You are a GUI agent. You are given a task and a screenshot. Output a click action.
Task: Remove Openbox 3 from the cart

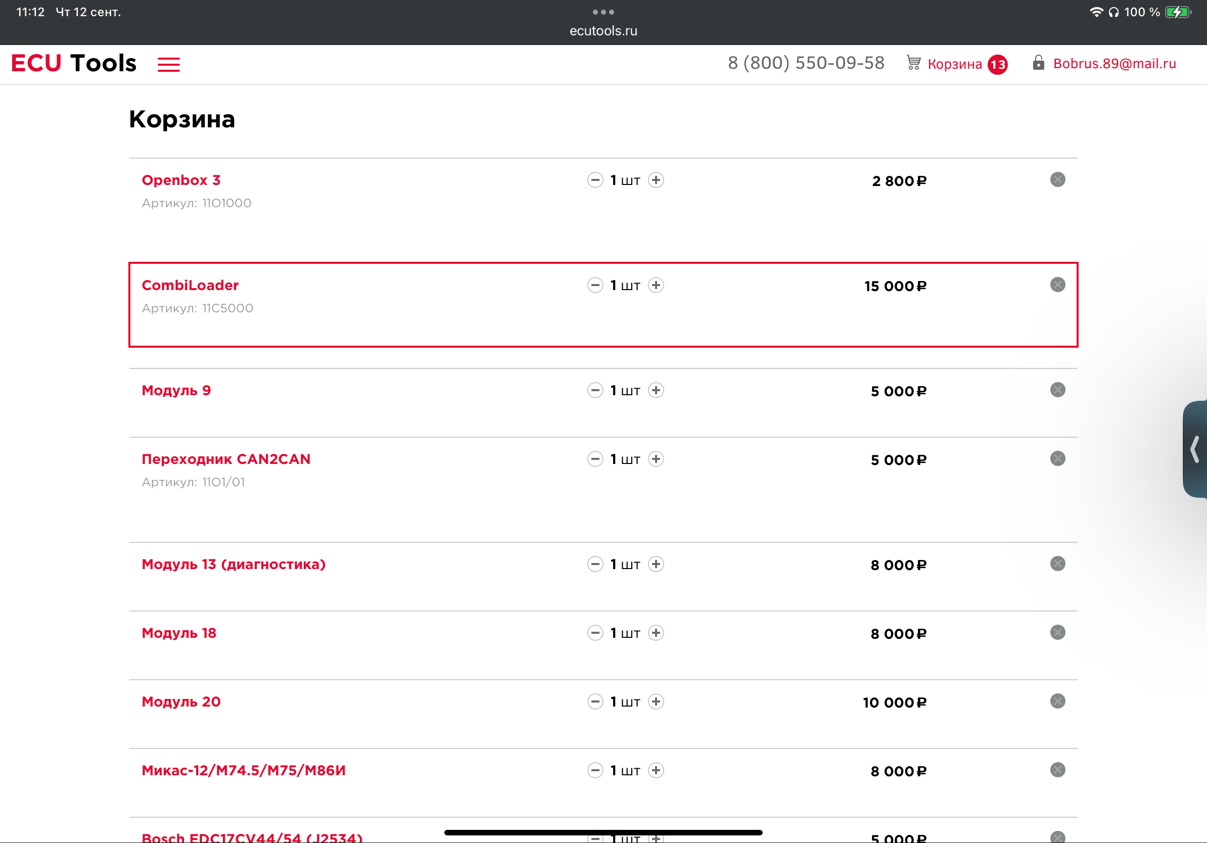1057,180
